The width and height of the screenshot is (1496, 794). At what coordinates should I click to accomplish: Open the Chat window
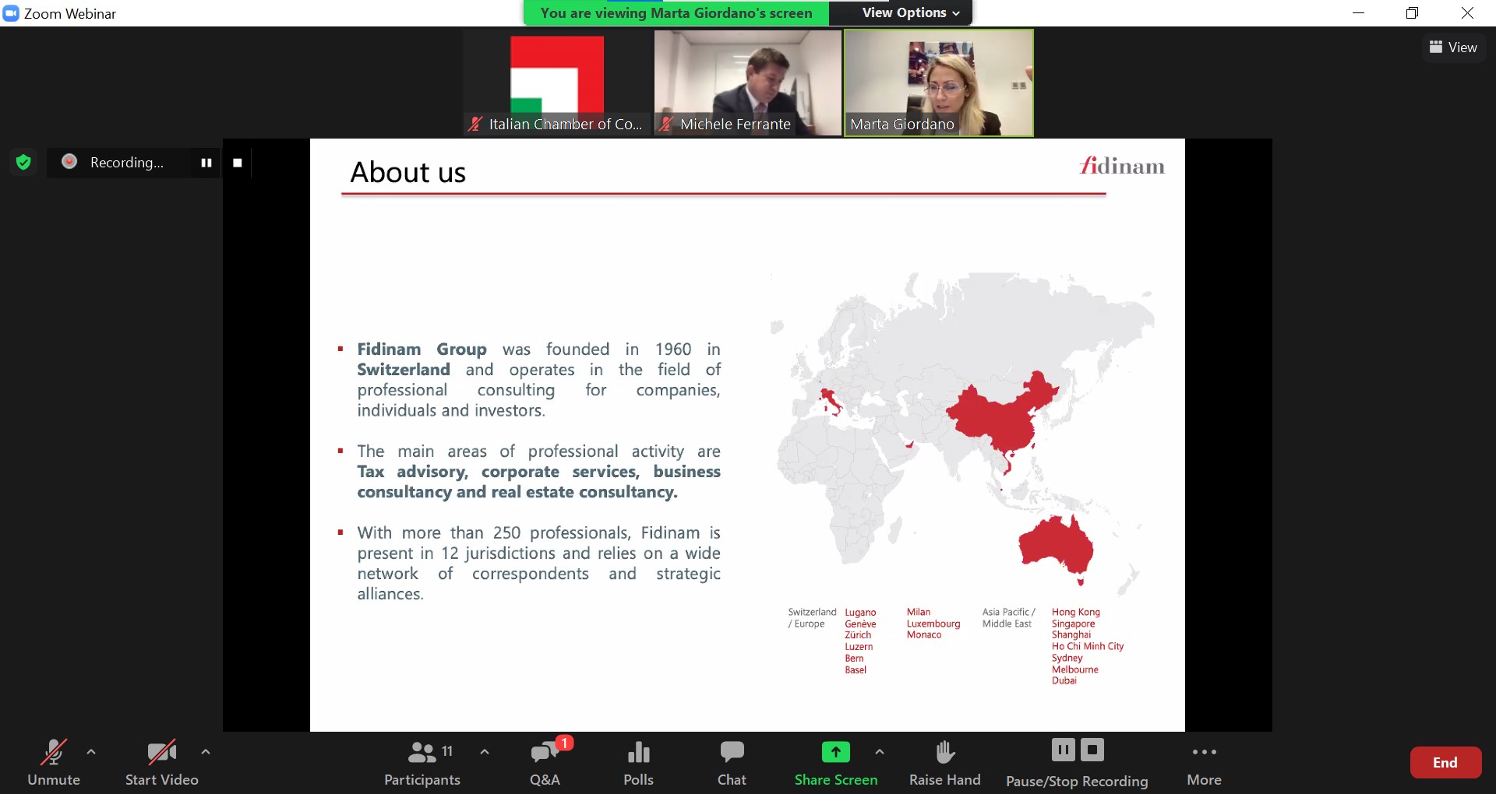pyautogui.click(x=732, y=763)
